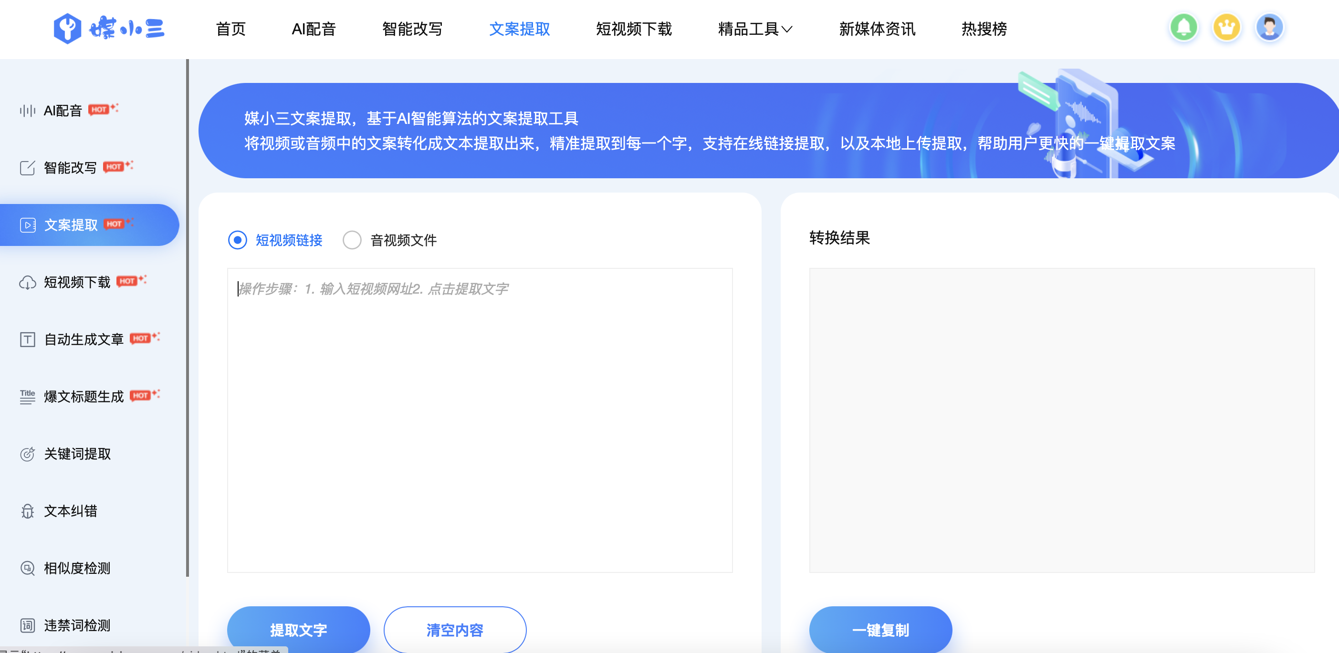Click the 一键复制 button
The width and height of the screenshot is (1339, 653).
click(x=880, y=630)
